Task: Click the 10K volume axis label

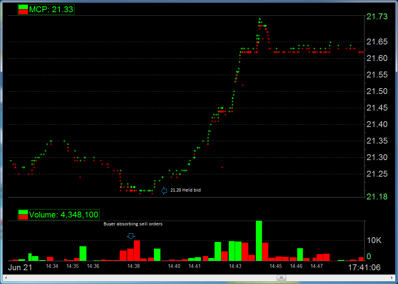Action: pos(374,240)
